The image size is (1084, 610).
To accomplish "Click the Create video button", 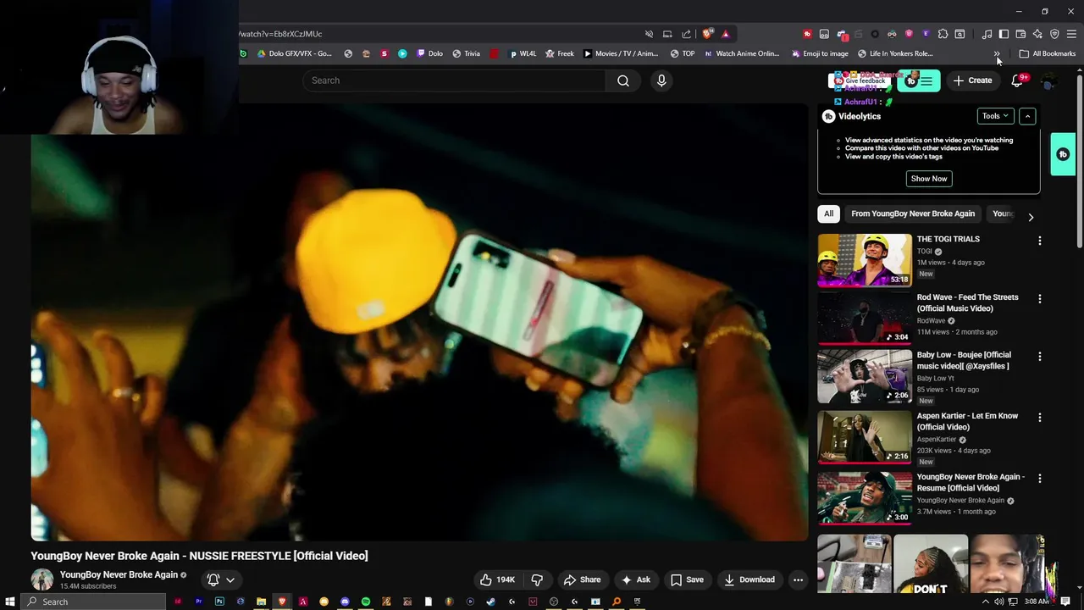I will click(x=972, y=80).
